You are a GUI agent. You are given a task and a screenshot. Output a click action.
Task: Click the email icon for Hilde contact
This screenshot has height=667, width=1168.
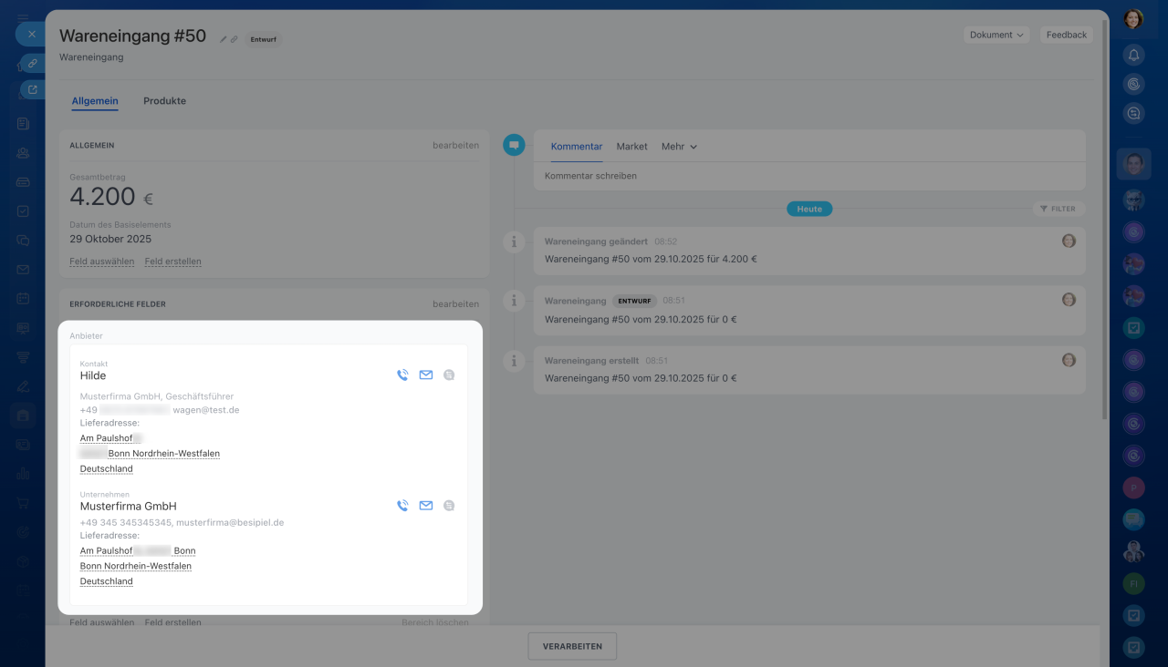[x=426, y=375]
